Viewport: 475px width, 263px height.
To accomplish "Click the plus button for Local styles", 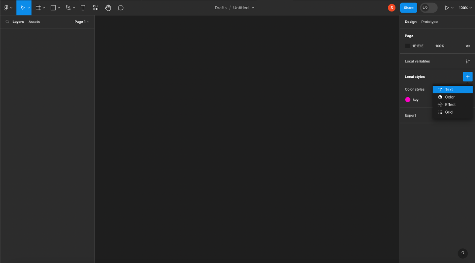I will pyautogui.click(x=468, y=77).
